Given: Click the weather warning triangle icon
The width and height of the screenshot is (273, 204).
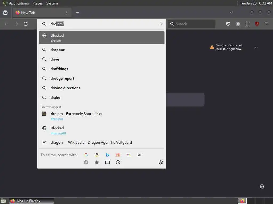Looking at the screenshot, I should click(212, 47).
